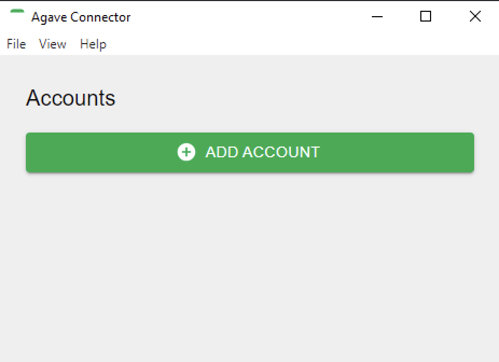Image resolution: width=499 pixels, height=362 pixels.
Task: Open the View menu
Action: point(52,44)
